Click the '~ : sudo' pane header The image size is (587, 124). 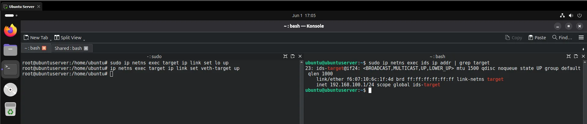[154, 57]
